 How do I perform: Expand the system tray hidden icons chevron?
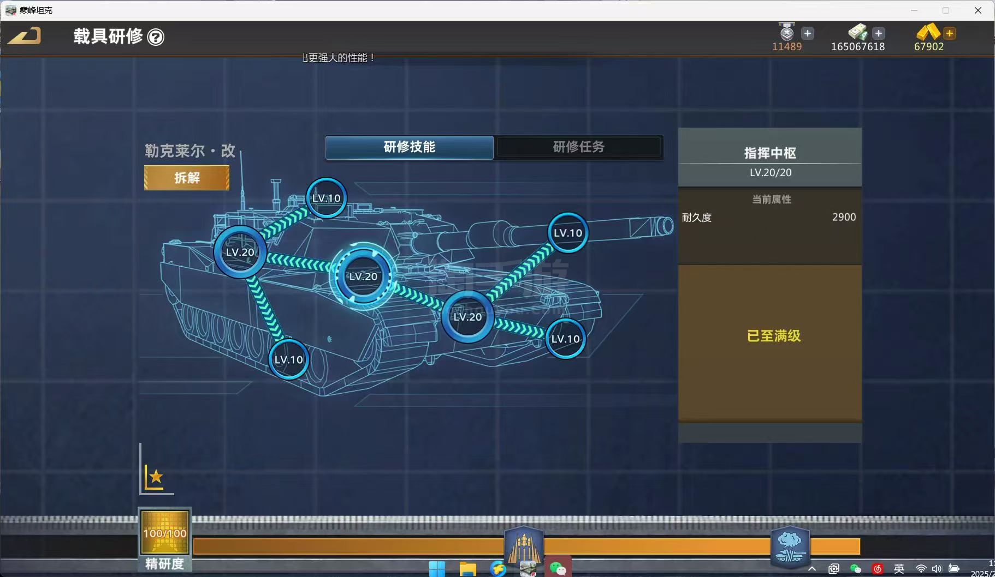pyautogui.click(x=812, y=569)
